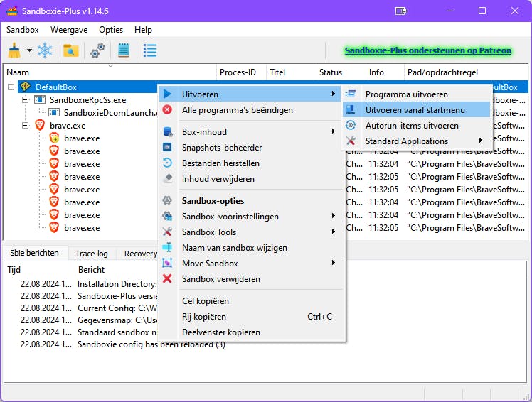Expand the Move Sandbox submenu arrow
Image resolution: width=532 pixels, height=402 pixels.
click(x=334, y=263)
